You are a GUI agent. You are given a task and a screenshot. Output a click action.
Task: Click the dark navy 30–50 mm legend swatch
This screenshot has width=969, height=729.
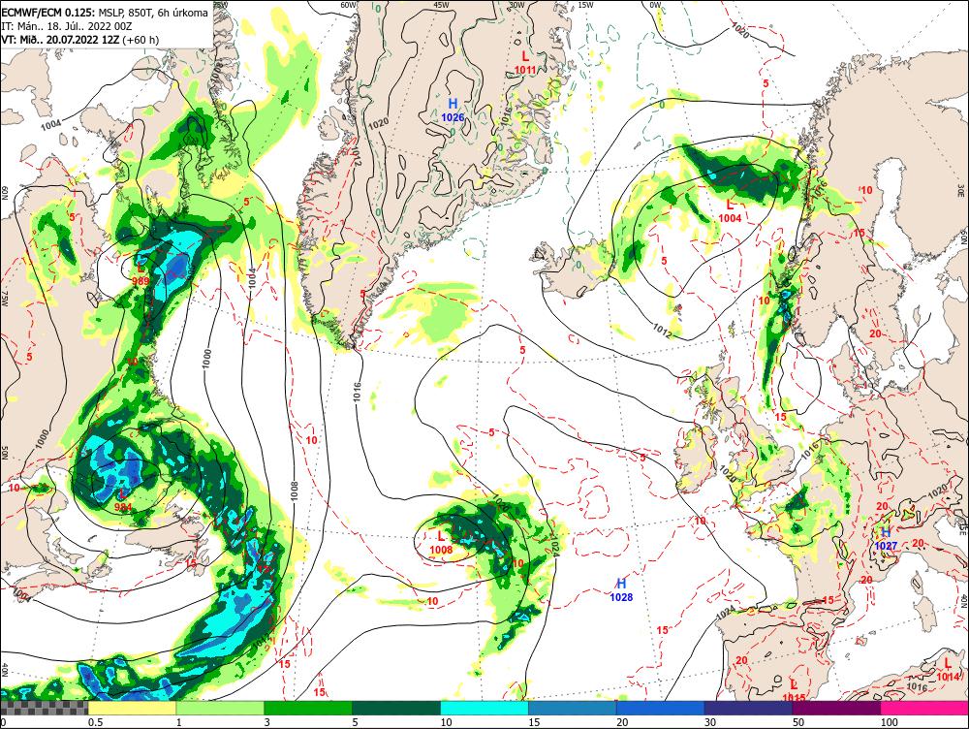(x=748, y=708)
